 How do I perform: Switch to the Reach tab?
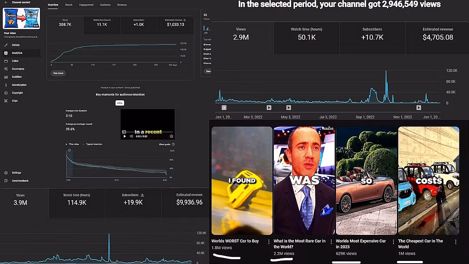pyautogui.click(x=69, y=5)
